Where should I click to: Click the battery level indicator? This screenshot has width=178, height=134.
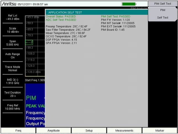tap(128, 4)
